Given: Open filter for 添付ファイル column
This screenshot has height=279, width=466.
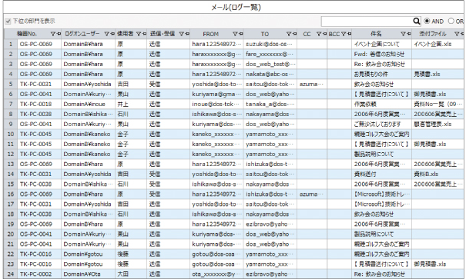Looking at the screenshot, I should coord(457,34).
